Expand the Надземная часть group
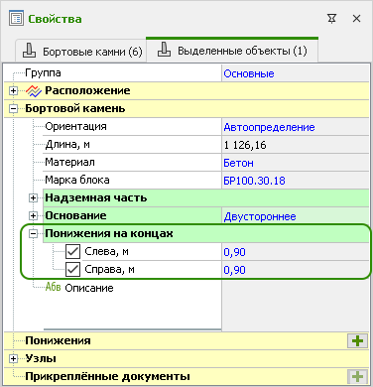Screen dimensions: 373x387 tap(33, 198)
